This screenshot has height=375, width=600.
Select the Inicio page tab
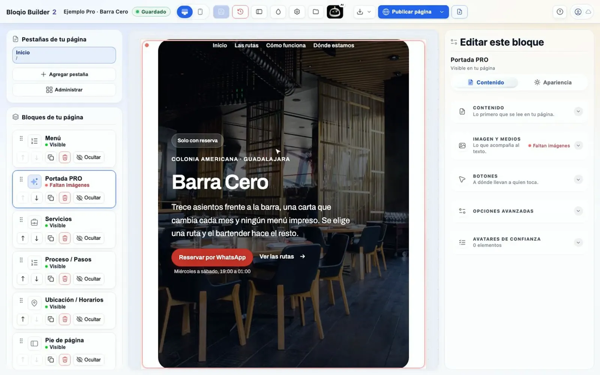64,55
